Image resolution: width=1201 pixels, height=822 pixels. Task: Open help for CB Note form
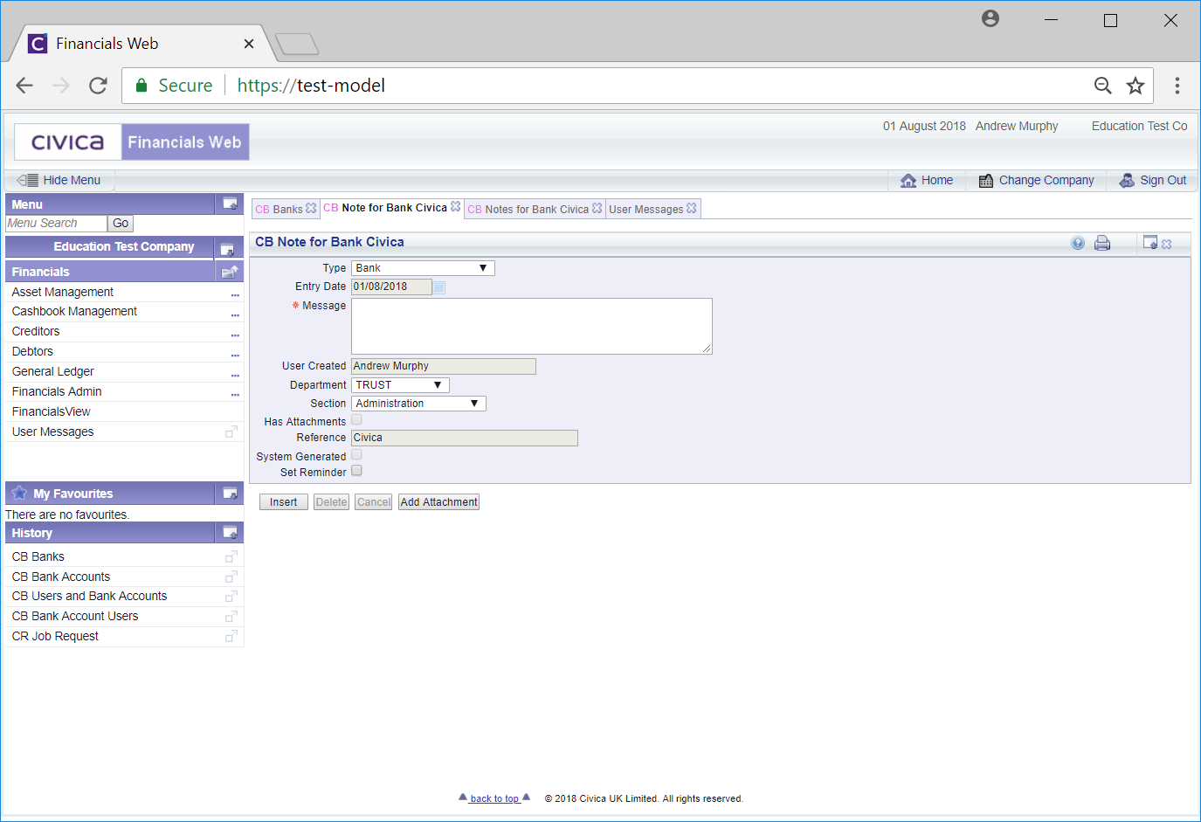[x=1078, y=243]
